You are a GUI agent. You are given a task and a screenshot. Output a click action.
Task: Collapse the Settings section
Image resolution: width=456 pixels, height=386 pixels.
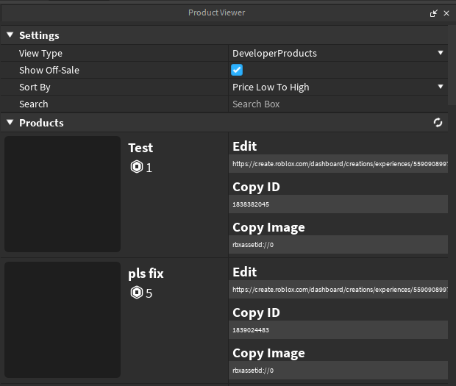pos(10,35)
